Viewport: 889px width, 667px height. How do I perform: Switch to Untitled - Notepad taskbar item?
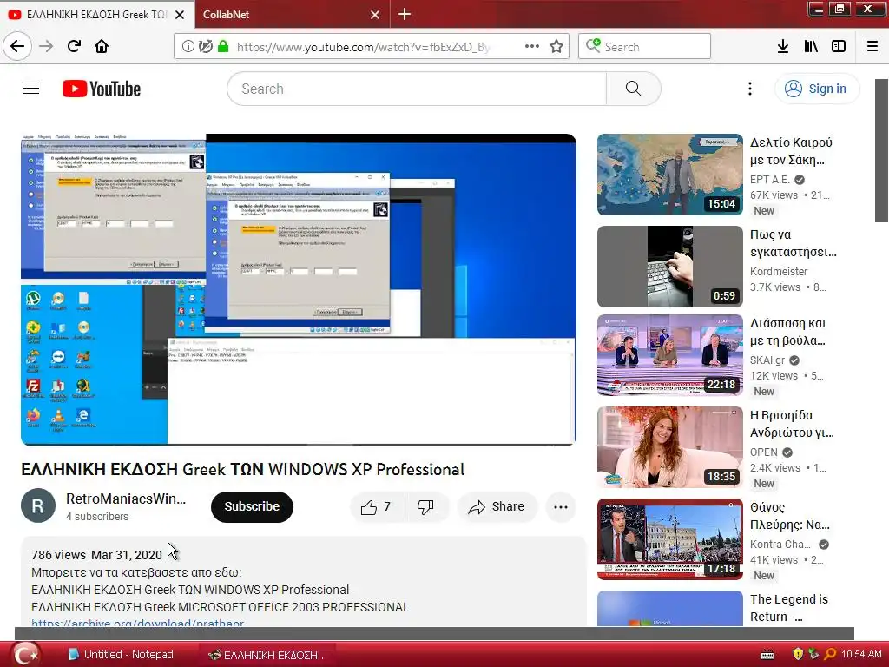(121, 655)
